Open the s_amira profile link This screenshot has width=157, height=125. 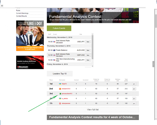coord(65,98)
